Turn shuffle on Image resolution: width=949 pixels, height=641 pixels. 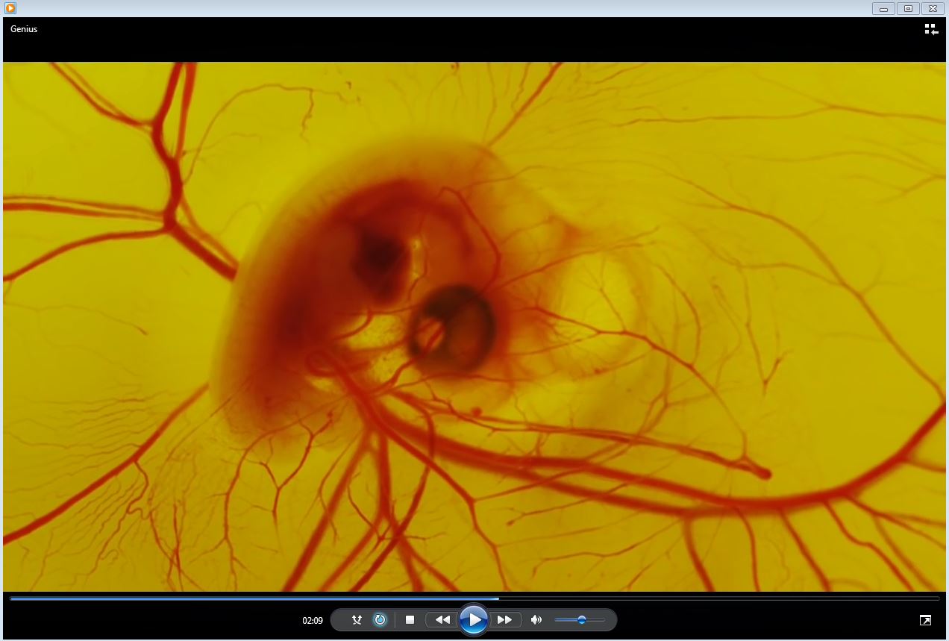357,619
